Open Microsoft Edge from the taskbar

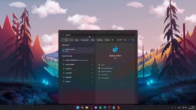point(105,108)
